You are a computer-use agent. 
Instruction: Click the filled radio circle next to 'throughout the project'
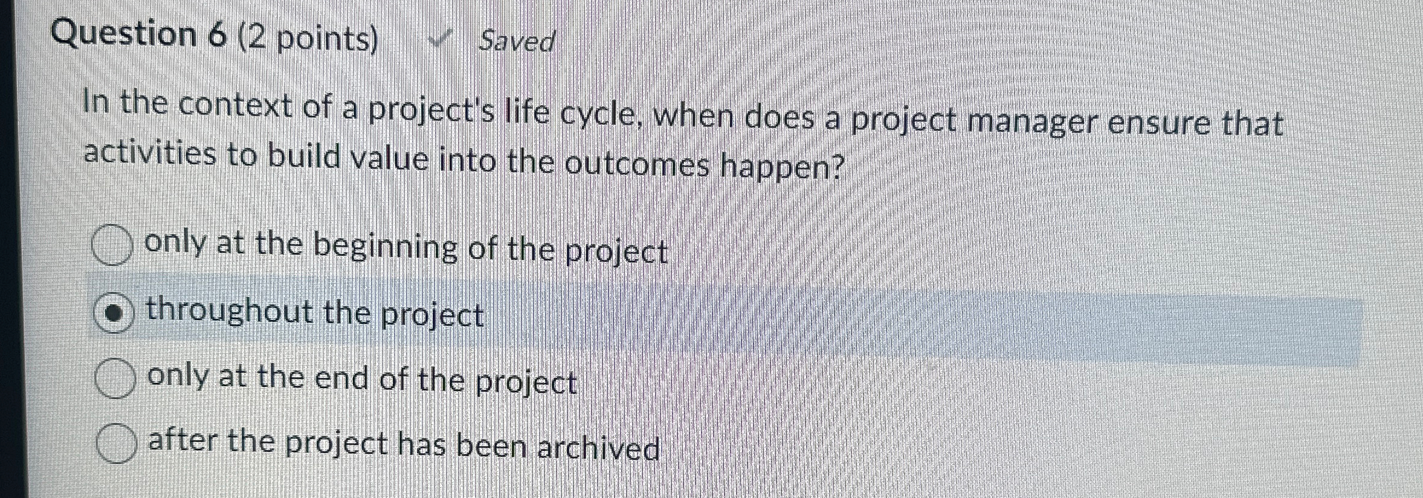(115, 311)
